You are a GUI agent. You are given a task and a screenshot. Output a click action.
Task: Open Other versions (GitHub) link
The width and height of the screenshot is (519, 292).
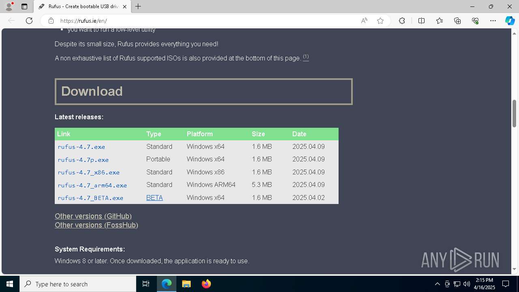(x=93, y=216)
